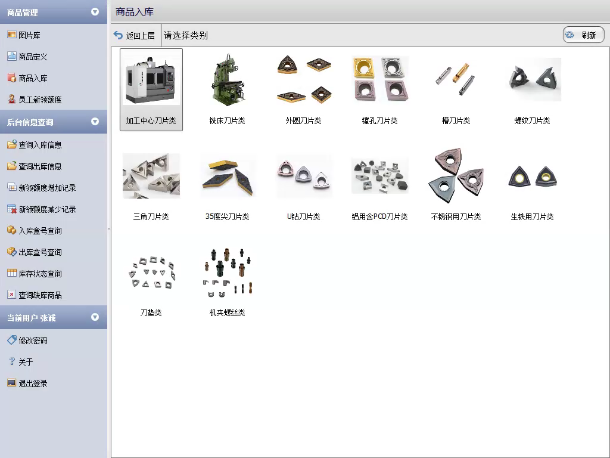This screenshot has width=610, height=458.
Task: Click the 出库盒号查询 text
Action: pos(40,252)
